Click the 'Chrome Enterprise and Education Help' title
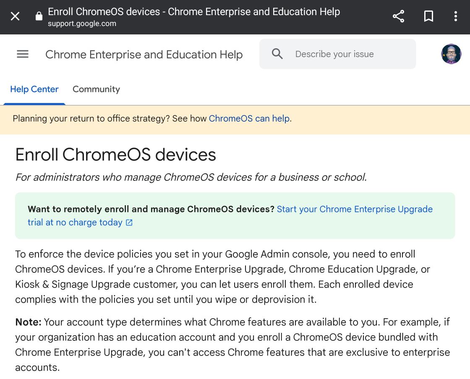 (144, 55)
